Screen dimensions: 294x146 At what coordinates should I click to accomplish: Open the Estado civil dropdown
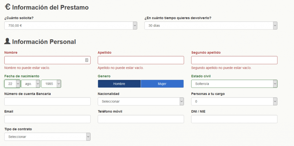coord(234,84)
